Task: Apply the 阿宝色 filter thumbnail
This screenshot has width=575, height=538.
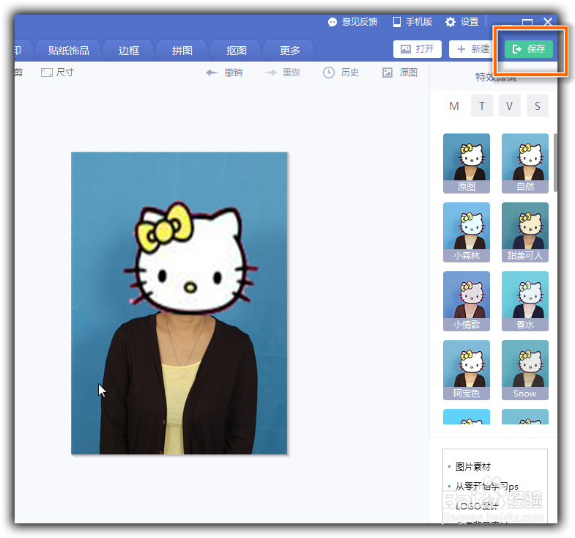Action: point(467,370)
